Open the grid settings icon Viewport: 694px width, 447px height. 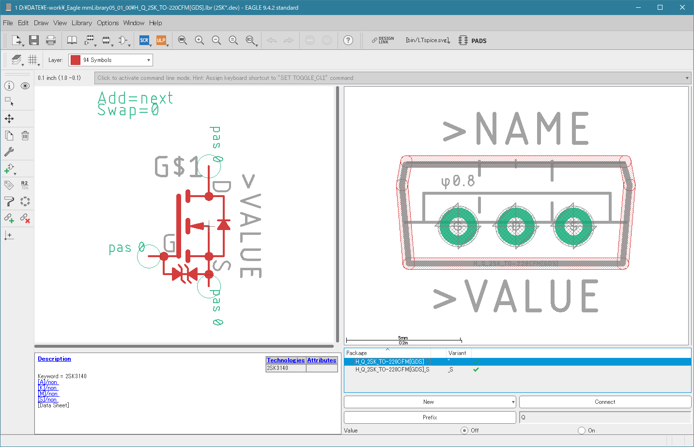point(32,60)
